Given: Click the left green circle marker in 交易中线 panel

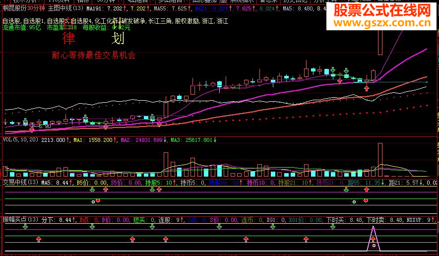Looking at the screenshot, I should [x=93, y=202].
